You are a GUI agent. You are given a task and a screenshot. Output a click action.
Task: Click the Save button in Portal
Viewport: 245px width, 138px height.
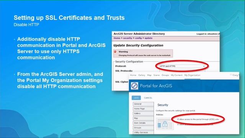(136, 98)
